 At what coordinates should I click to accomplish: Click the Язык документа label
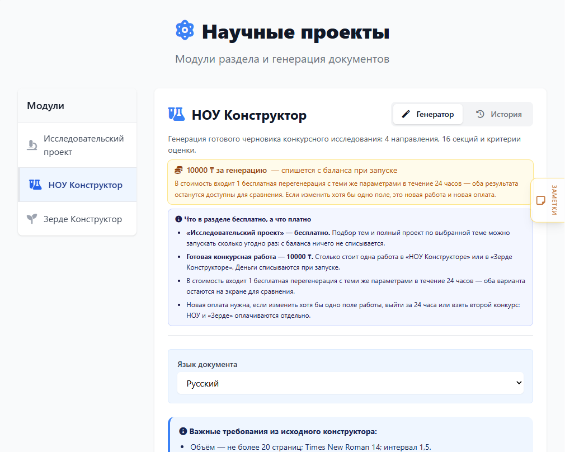(x=207, y=364)
